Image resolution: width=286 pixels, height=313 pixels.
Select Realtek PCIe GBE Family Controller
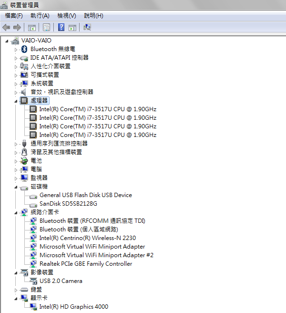point(86,264)
